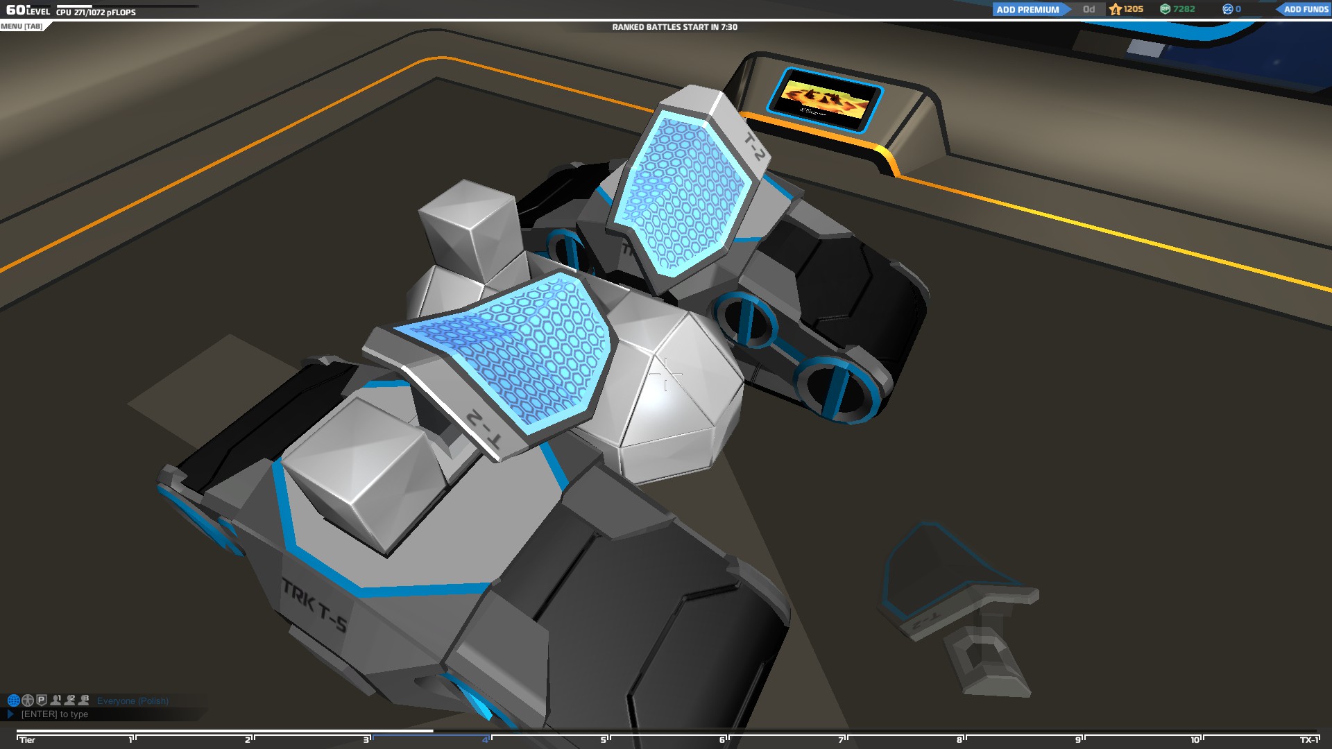Click the GC galaxy cash icon
Screen dimensions: 1332x749
tap(1227, 9)
